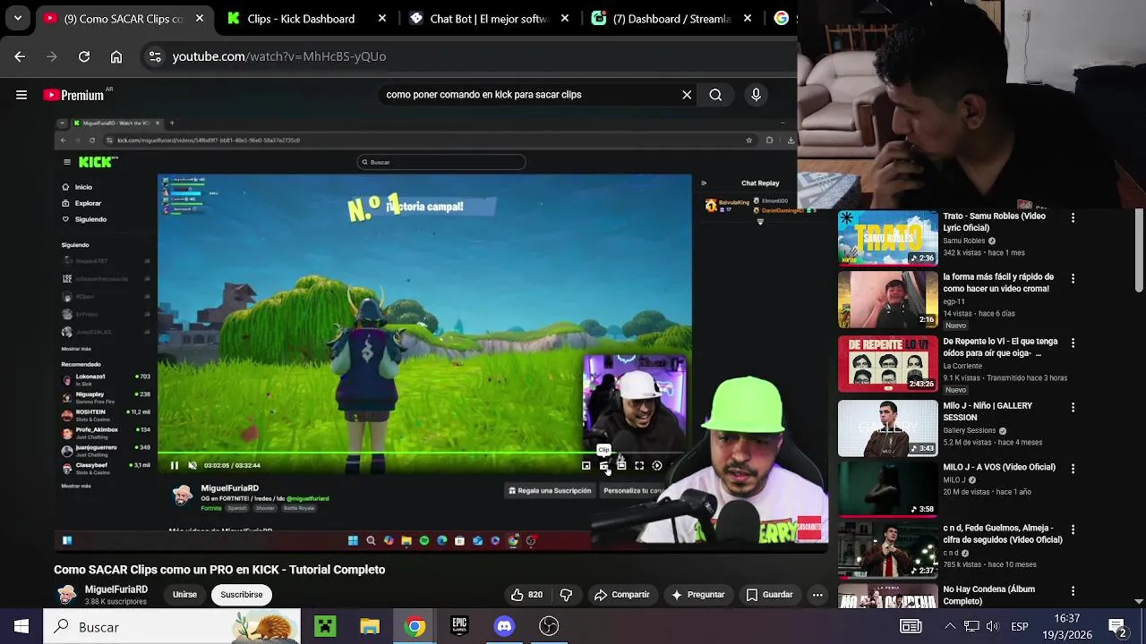Go forward in browser history
The width and height of the screenshot is (1146, 644).
52,56
